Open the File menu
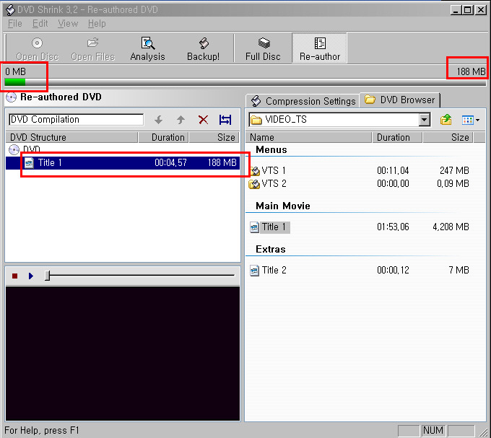 click(x=14, y=24)
